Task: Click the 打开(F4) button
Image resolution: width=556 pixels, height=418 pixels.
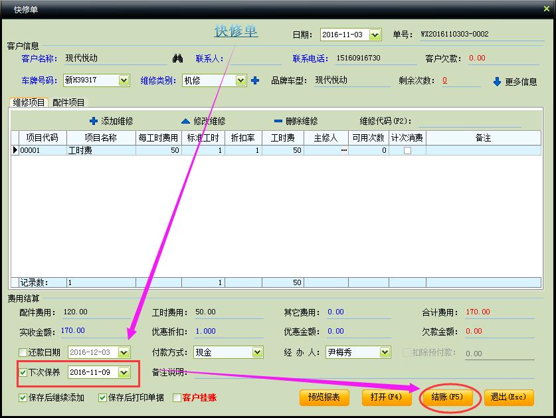Action: point(386,397)
